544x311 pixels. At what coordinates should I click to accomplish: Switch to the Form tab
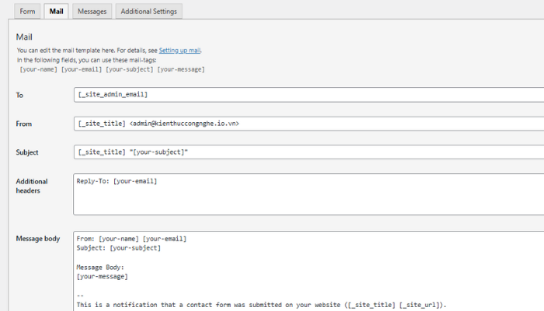coord(27,12)
